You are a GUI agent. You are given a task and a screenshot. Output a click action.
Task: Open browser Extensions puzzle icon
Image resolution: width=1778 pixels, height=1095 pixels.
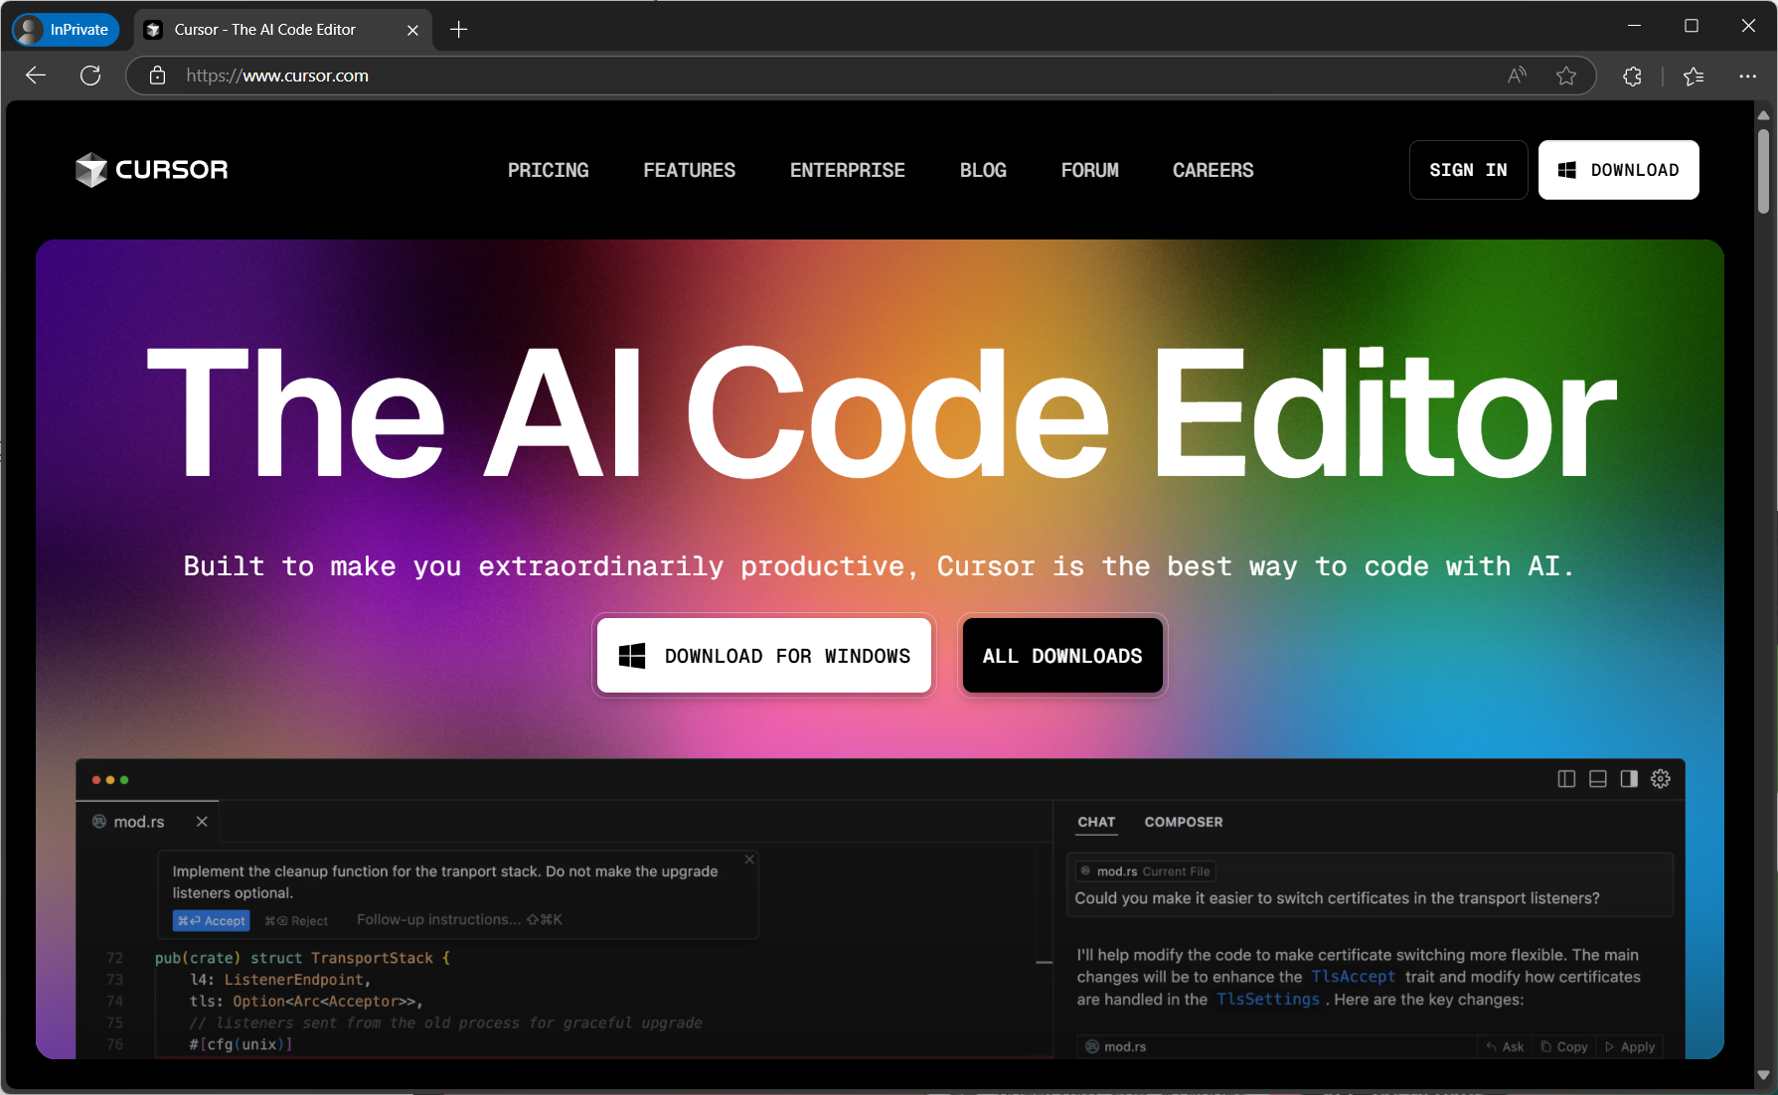[1632, 76]
